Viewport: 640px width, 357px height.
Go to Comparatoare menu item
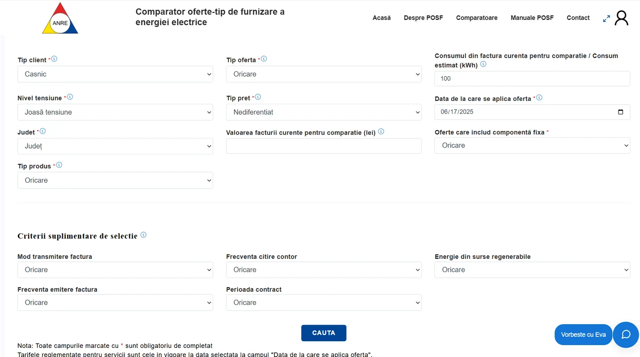(x=477, y=18)
